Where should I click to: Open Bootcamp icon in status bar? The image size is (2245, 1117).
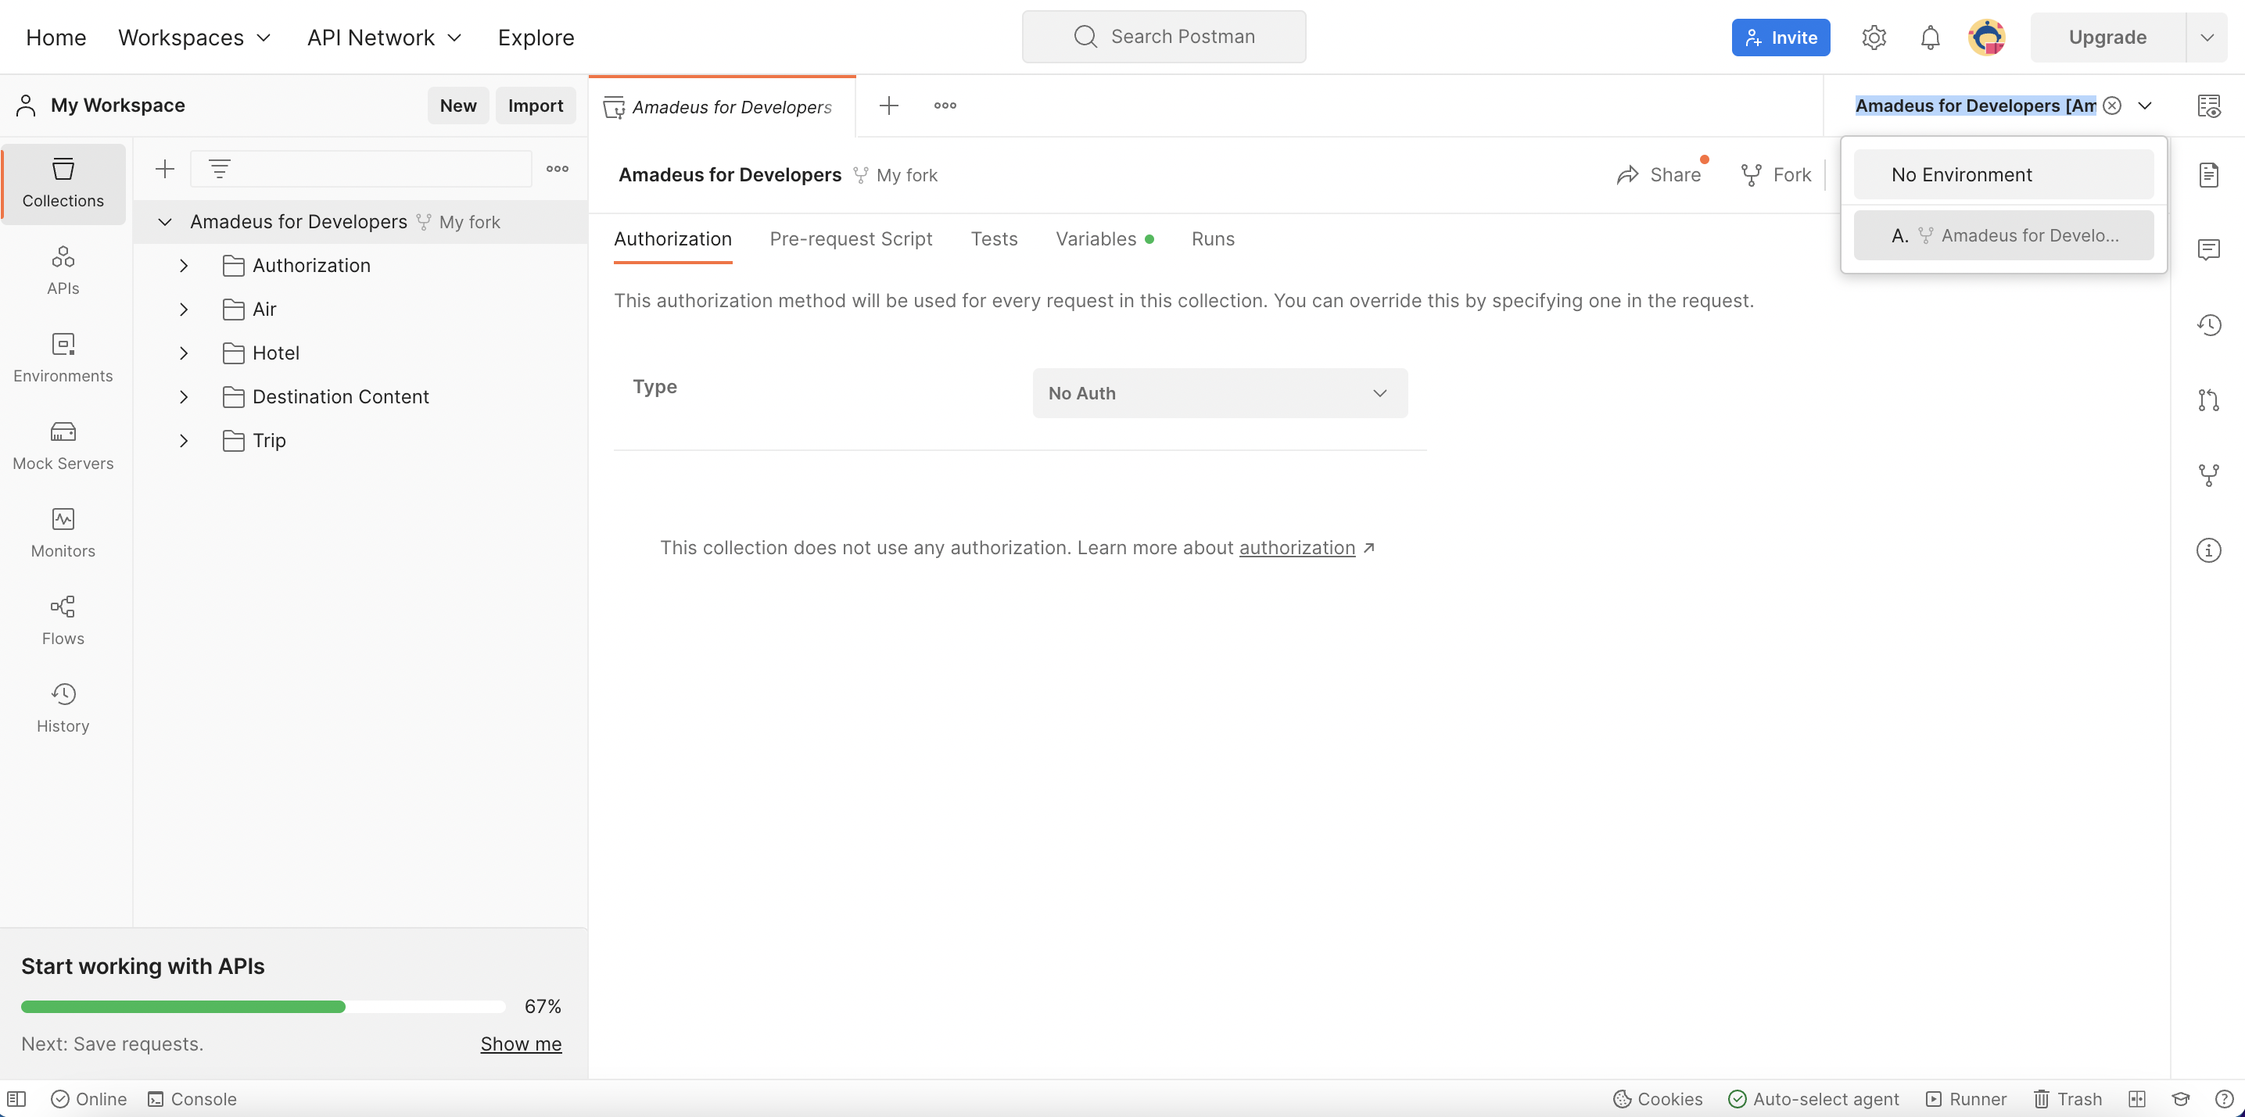[x=2182, y=1100]
